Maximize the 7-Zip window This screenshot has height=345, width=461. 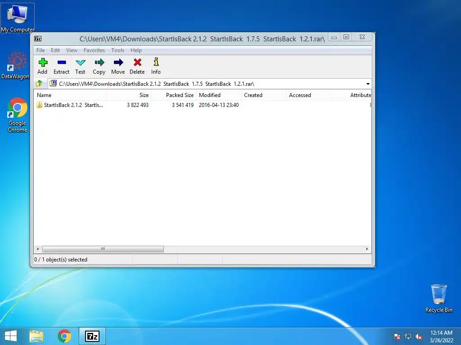click(346, 37)
